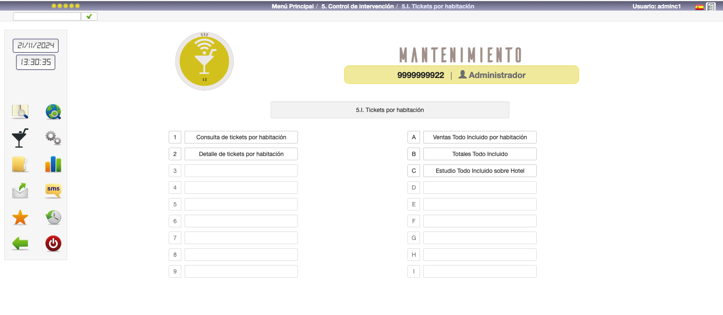Open the bar chart statistics icon

[53, 164]
